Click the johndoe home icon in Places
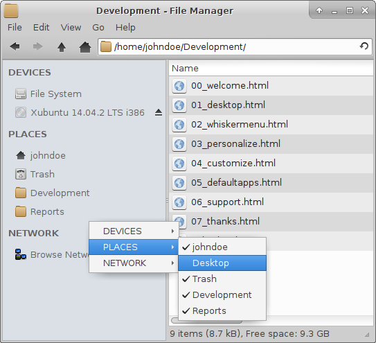Viewport: 376px width, 343px height. tap(21, 155)
